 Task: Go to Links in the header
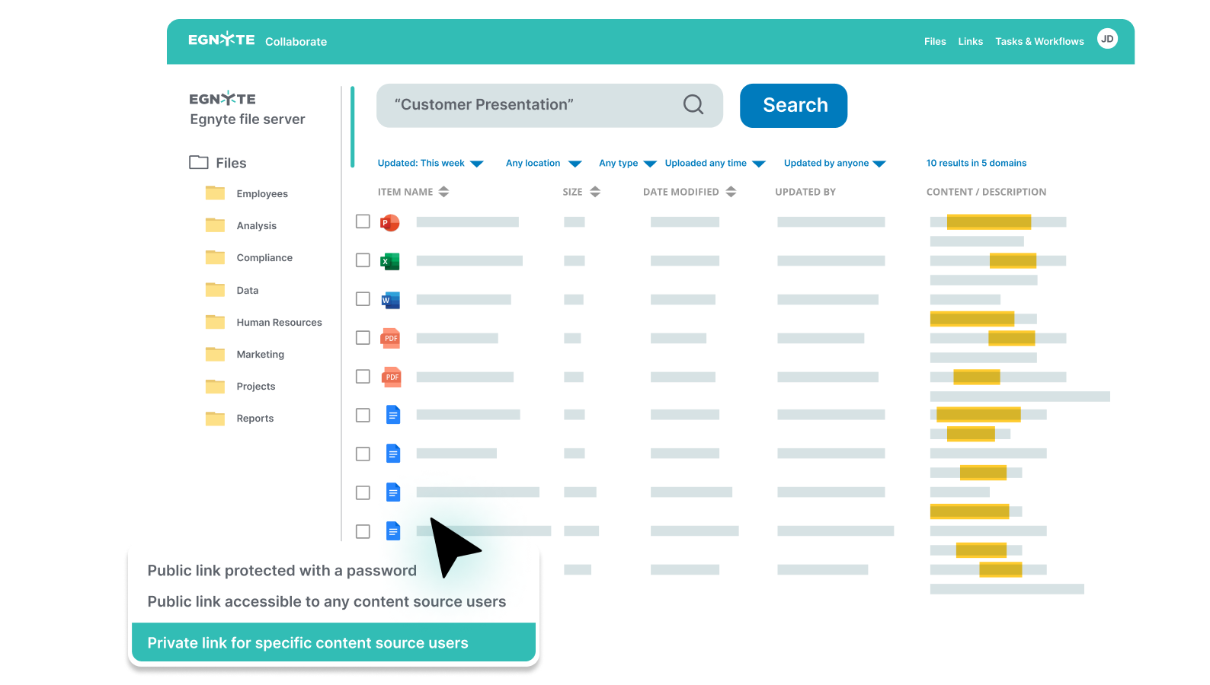[x=970, y=42]
